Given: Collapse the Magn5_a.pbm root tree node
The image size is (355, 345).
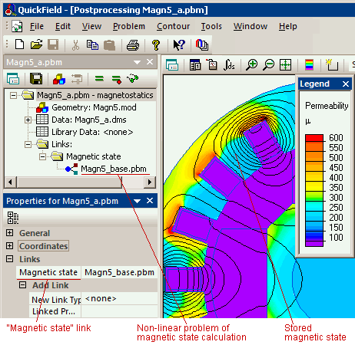Looking at the screenshot, I should pos(13,96).
